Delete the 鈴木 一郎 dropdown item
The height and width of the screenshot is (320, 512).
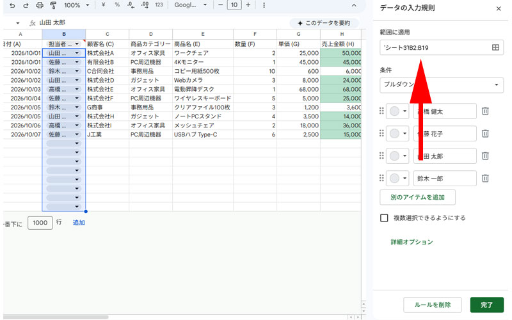(485, 179)
